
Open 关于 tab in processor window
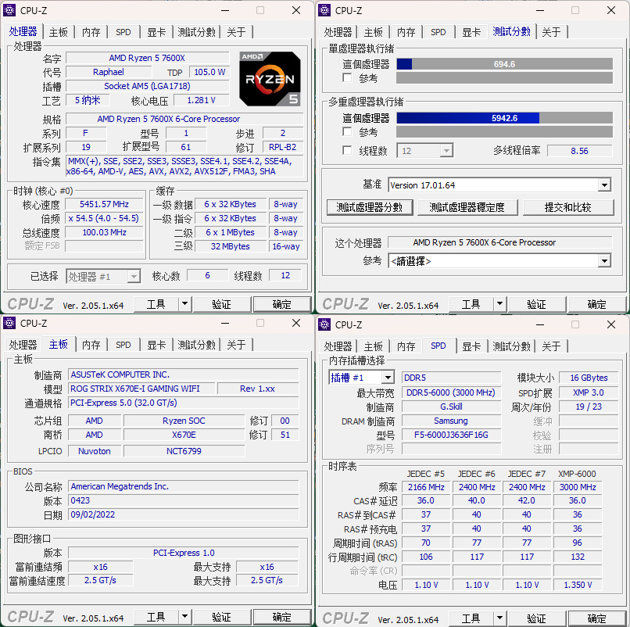[236, 32]
